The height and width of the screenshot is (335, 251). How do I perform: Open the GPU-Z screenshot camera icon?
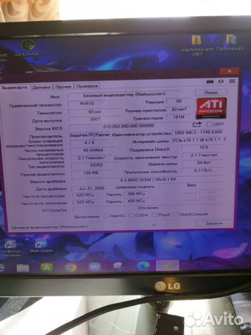tap(210, 82)
